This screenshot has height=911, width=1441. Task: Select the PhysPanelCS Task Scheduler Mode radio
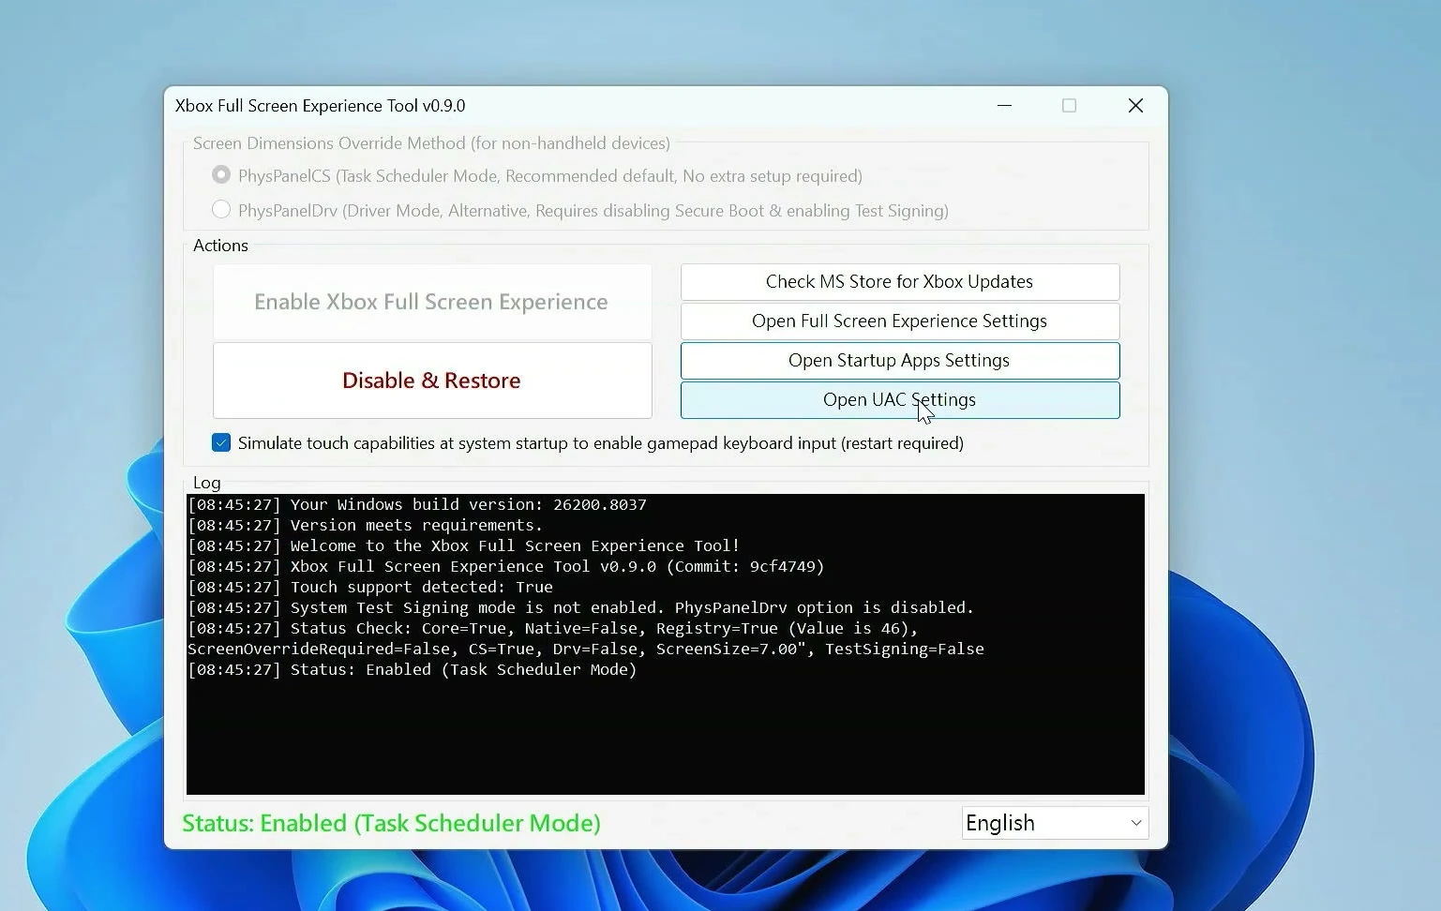221,175
